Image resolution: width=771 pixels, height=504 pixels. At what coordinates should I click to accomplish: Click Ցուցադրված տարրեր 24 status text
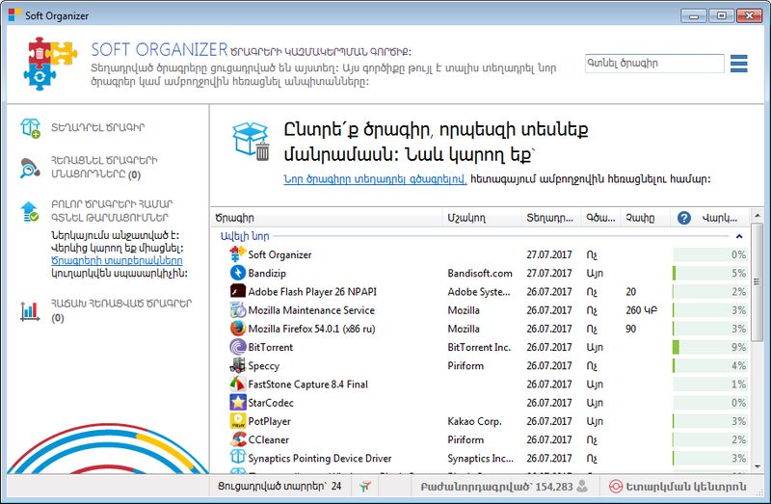click(279, 487)
